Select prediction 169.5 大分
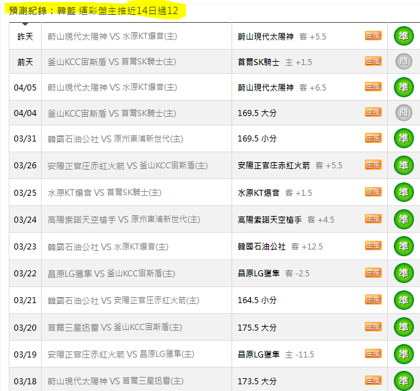This screenshot has width=420, height=391. [257, 113]
